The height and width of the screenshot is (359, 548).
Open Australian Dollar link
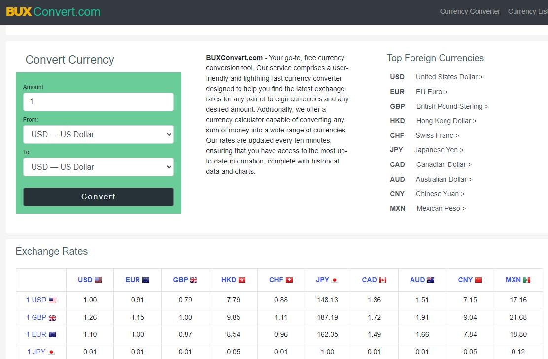(x=444, y=179)
